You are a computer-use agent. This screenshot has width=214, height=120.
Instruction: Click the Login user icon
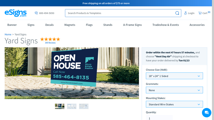point(186,13)
